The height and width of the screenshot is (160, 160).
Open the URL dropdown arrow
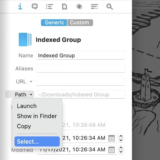(31, 82)
